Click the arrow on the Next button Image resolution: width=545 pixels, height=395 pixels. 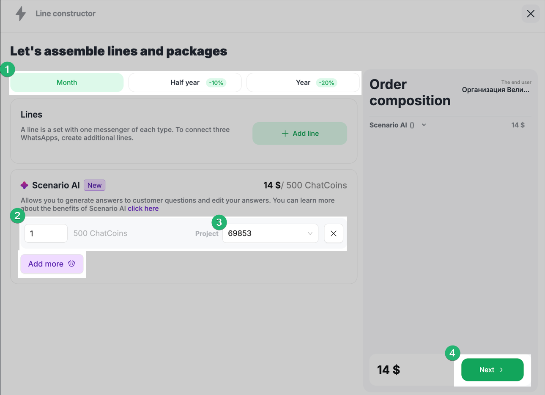click(502, 370)
